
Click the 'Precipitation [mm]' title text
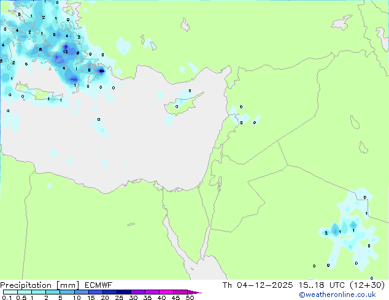tap(40, 285)
